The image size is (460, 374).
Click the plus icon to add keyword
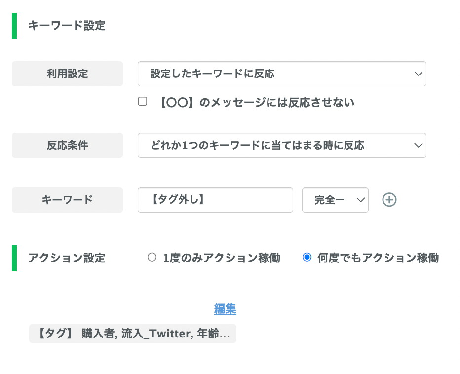[389, 200]
